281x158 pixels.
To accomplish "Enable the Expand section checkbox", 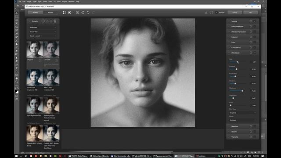I will pyautogui.click(x=255, y=37).
